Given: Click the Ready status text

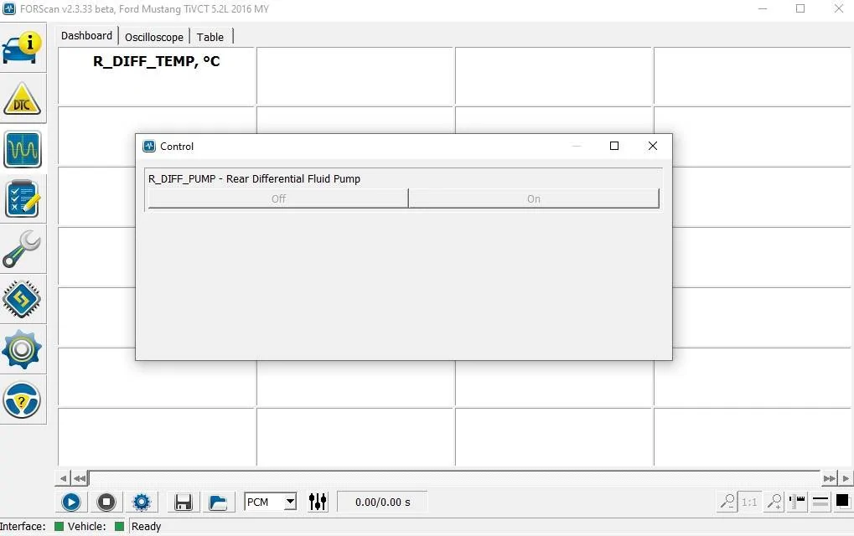Looking at the screenshot, I should (147, 526).
